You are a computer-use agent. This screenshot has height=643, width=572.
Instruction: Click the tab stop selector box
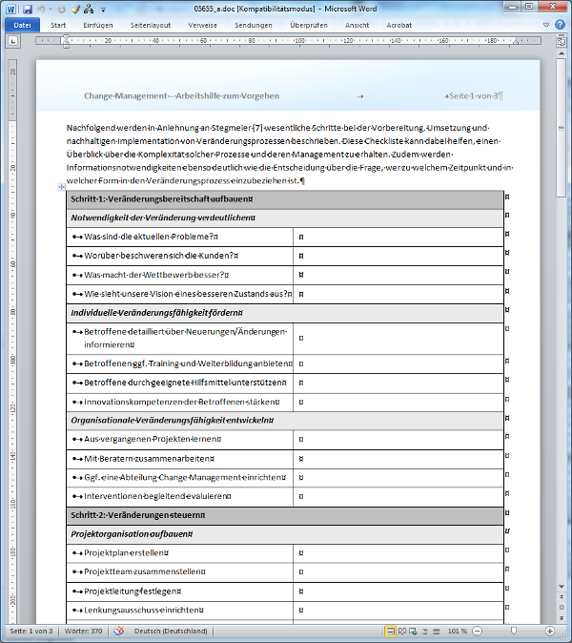point(12,41)
